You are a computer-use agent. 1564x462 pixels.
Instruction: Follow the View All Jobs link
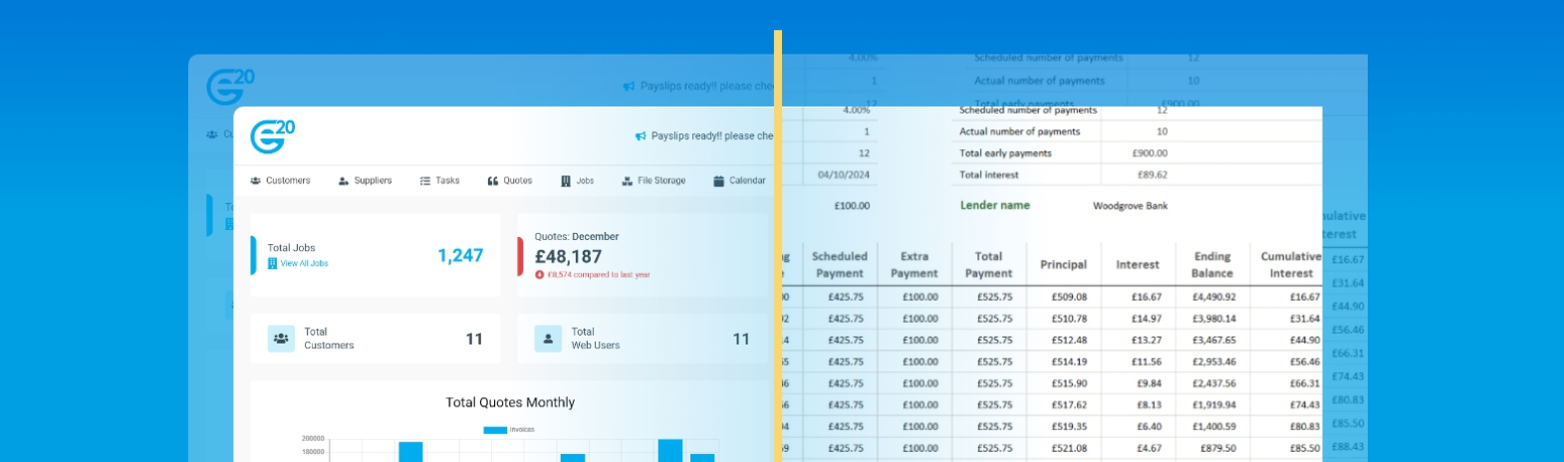(x=298, y=264)
